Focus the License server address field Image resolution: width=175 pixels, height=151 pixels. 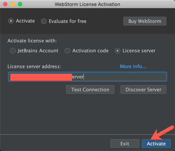tap(87, 77)
